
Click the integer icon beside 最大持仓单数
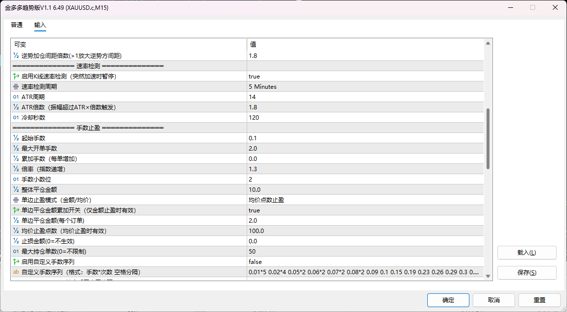[16, 252]
